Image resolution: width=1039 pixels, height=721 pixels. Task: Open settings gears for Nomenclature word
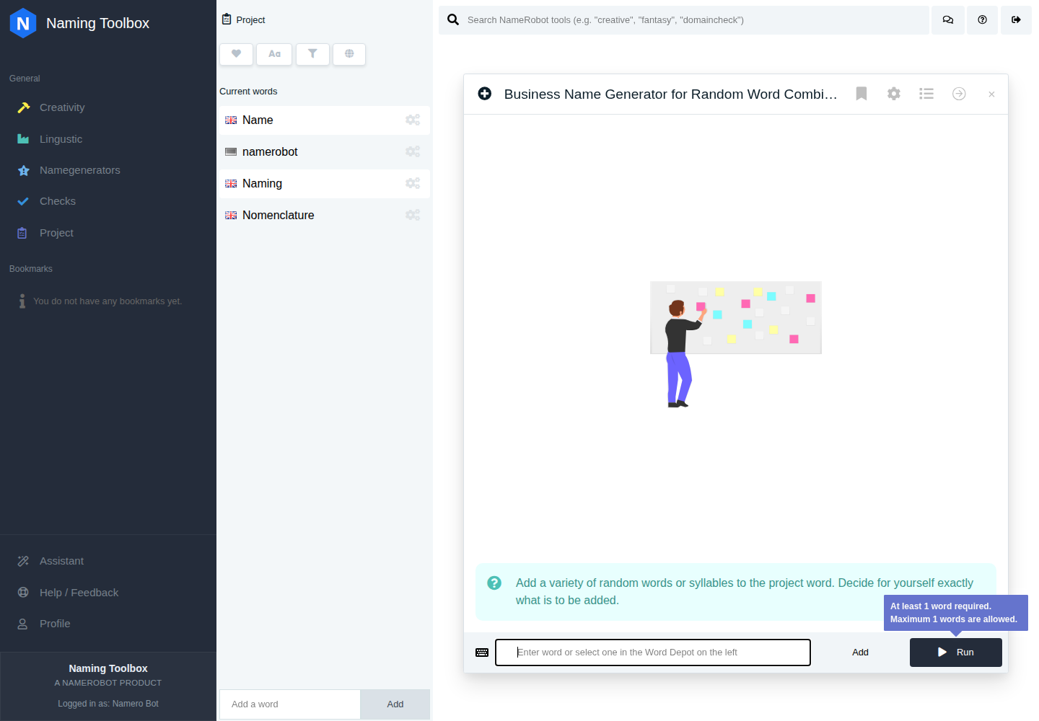click(413, 216)
